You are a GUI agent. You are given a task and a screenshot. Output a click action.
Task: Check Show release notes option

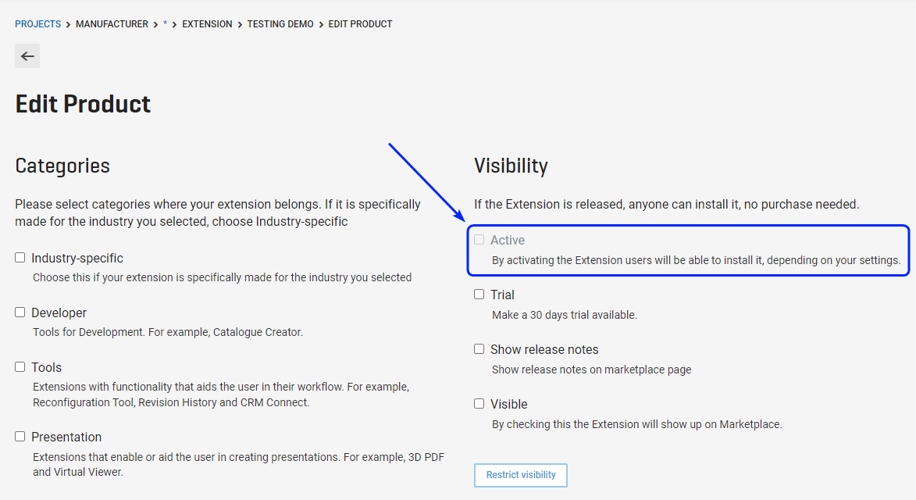click(x=479, y=348)
